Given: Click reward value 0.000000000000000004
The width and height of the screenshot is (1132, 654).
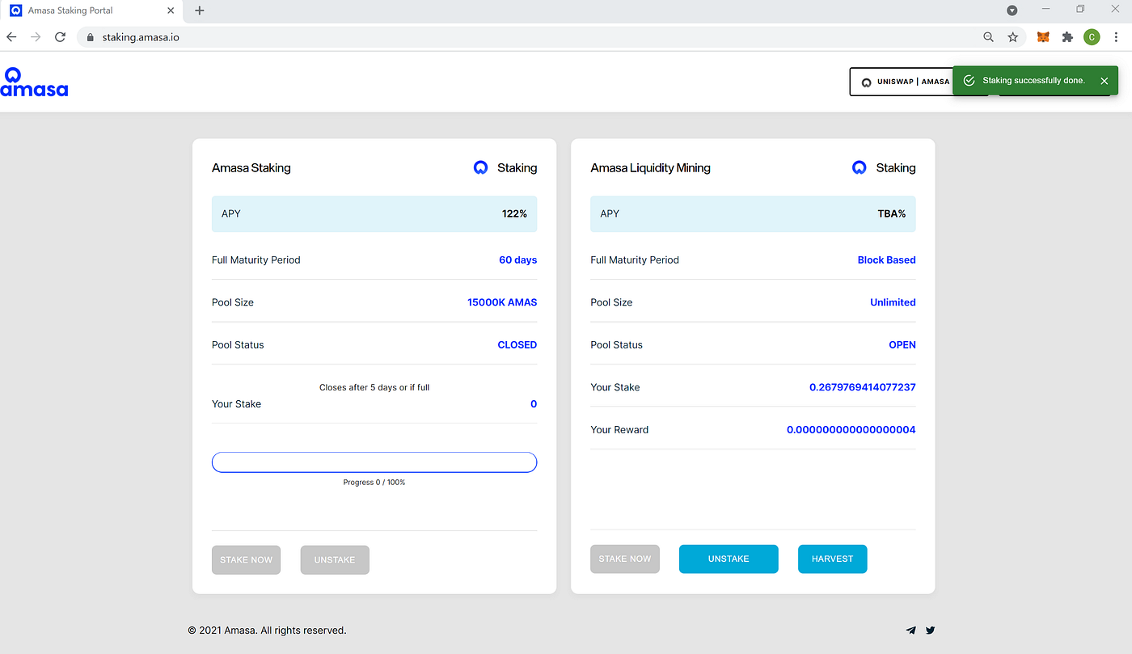Looking at the screenshot, I should click(851, 430).
